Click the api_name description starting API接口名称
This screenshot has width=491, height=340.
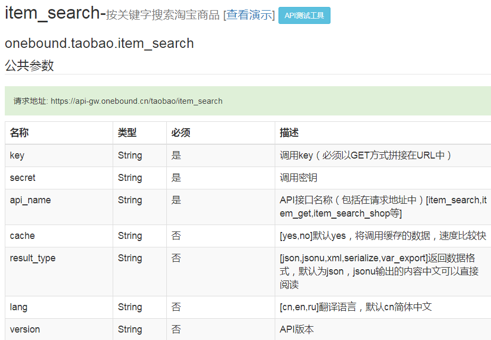tap(383, 206)
